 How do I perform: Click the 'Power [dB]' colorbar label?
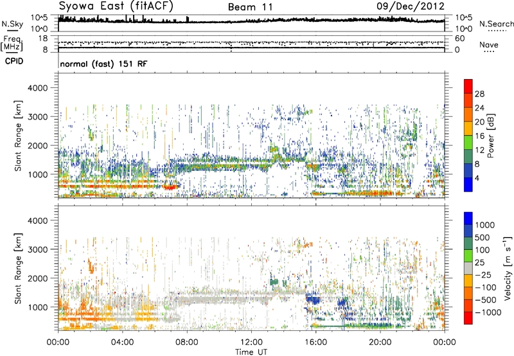coord(490,136)
